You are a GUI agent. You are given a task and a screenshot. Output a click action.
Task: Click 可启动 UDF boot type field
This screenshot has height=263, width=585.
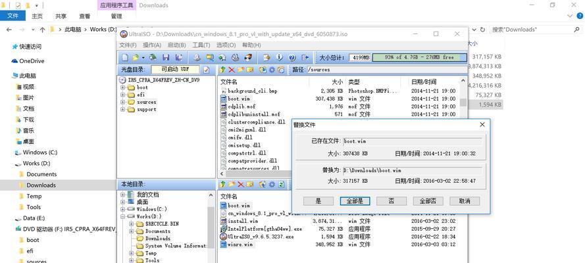pyautogui.click(x=175, y=69)
